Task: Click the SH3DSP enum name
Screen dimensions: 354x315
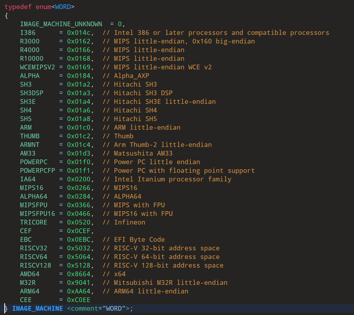Action: [x=32, y=93]
